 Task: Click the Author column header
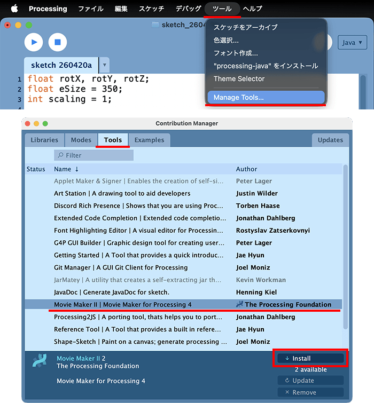[x=246, y=169]
